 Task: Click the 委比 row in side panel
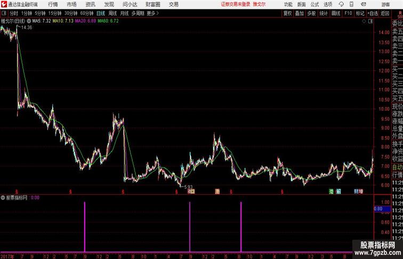pyautogui.click(x=397, y=24)
